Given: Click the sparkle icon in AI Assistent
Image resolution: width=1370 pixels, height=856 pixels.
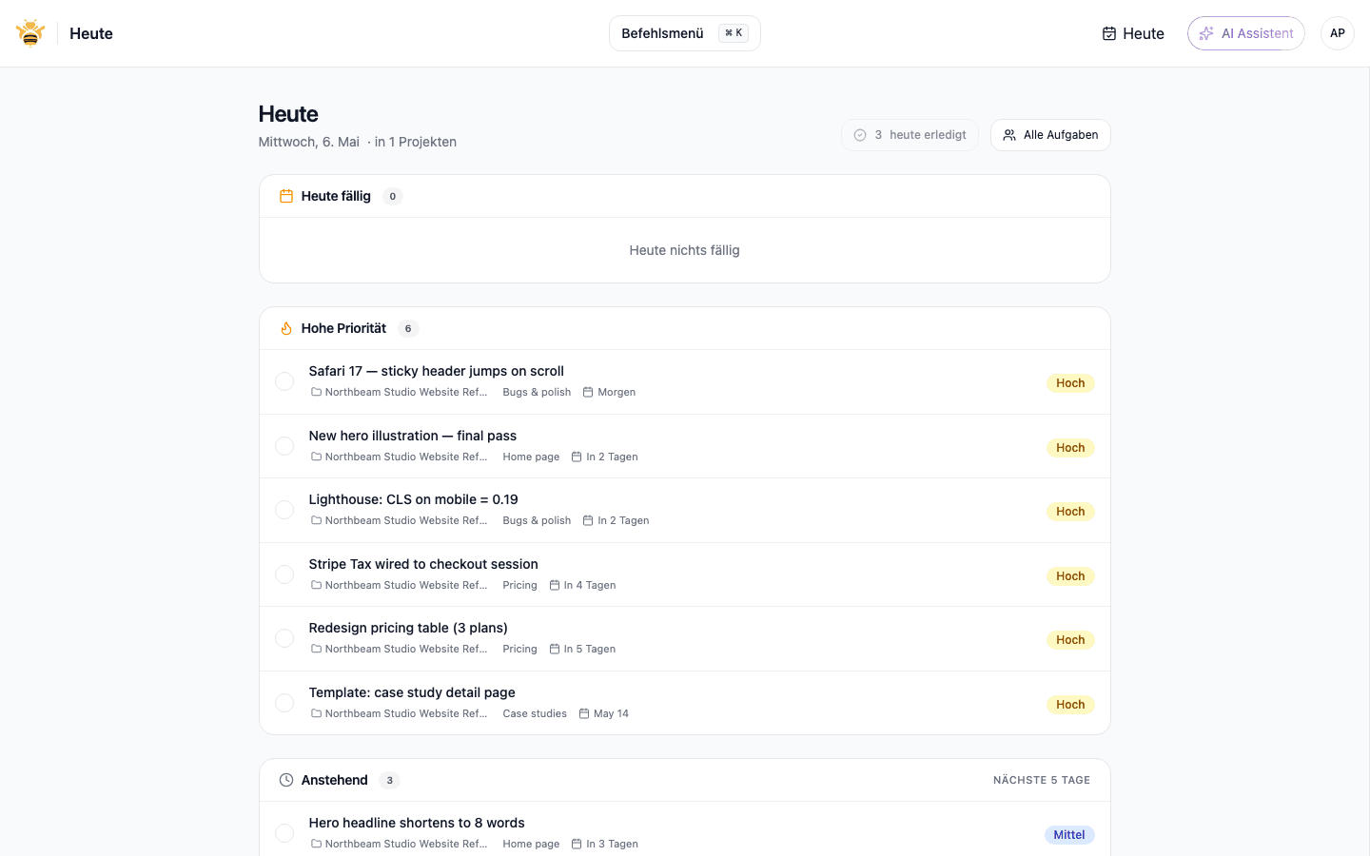Looking at the screenshot, I should click(1206, 33).
